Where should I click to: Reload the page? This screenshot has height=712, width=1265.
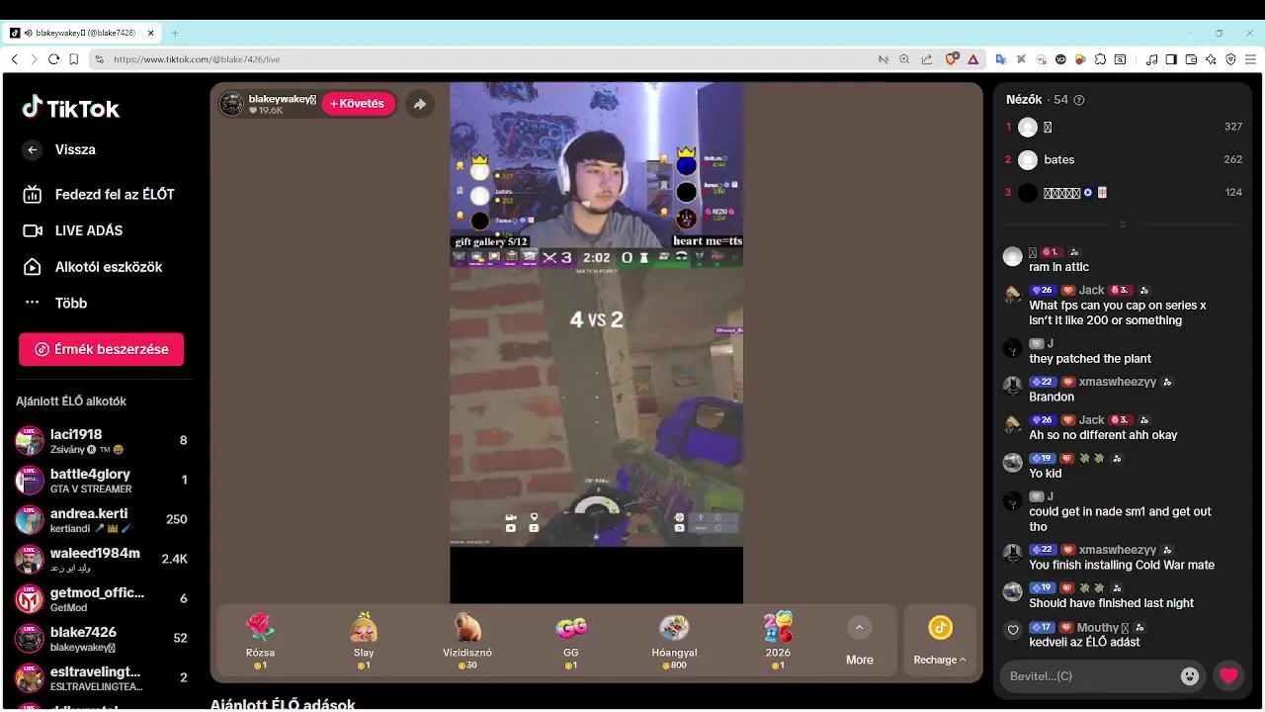pos(54,59)
